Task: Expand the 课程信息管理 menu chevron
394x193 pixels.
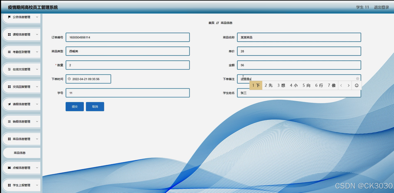Action: (x=37, y=35)
